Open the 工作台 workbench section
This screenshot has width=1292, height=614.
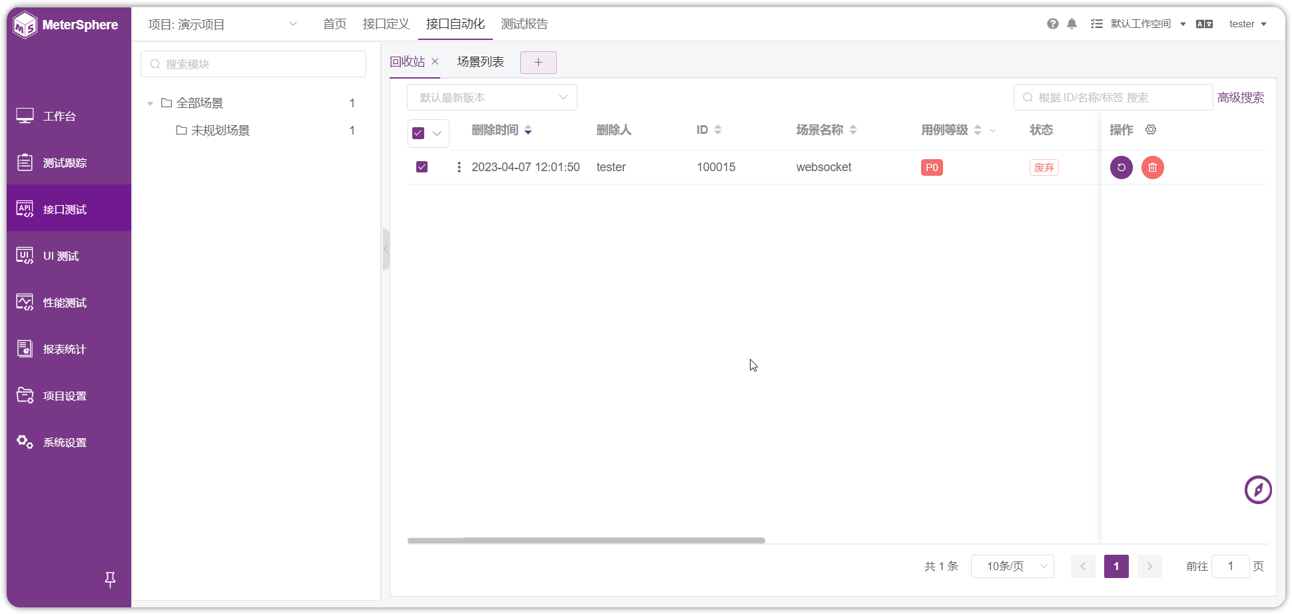[69, 116]
